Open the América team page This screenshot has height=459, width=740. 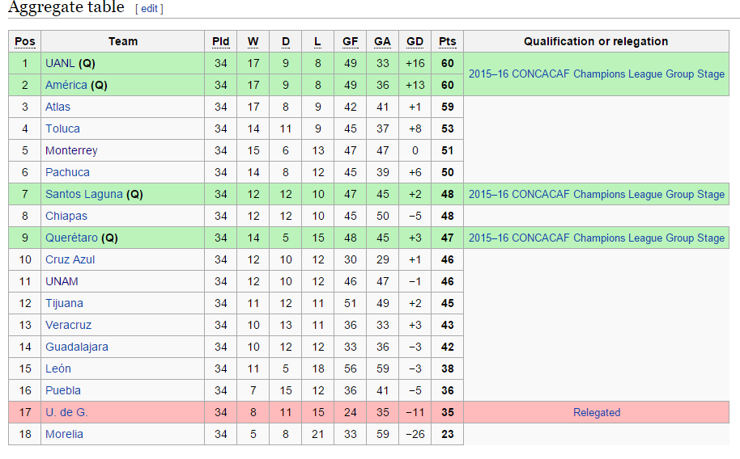click(66, 85)
